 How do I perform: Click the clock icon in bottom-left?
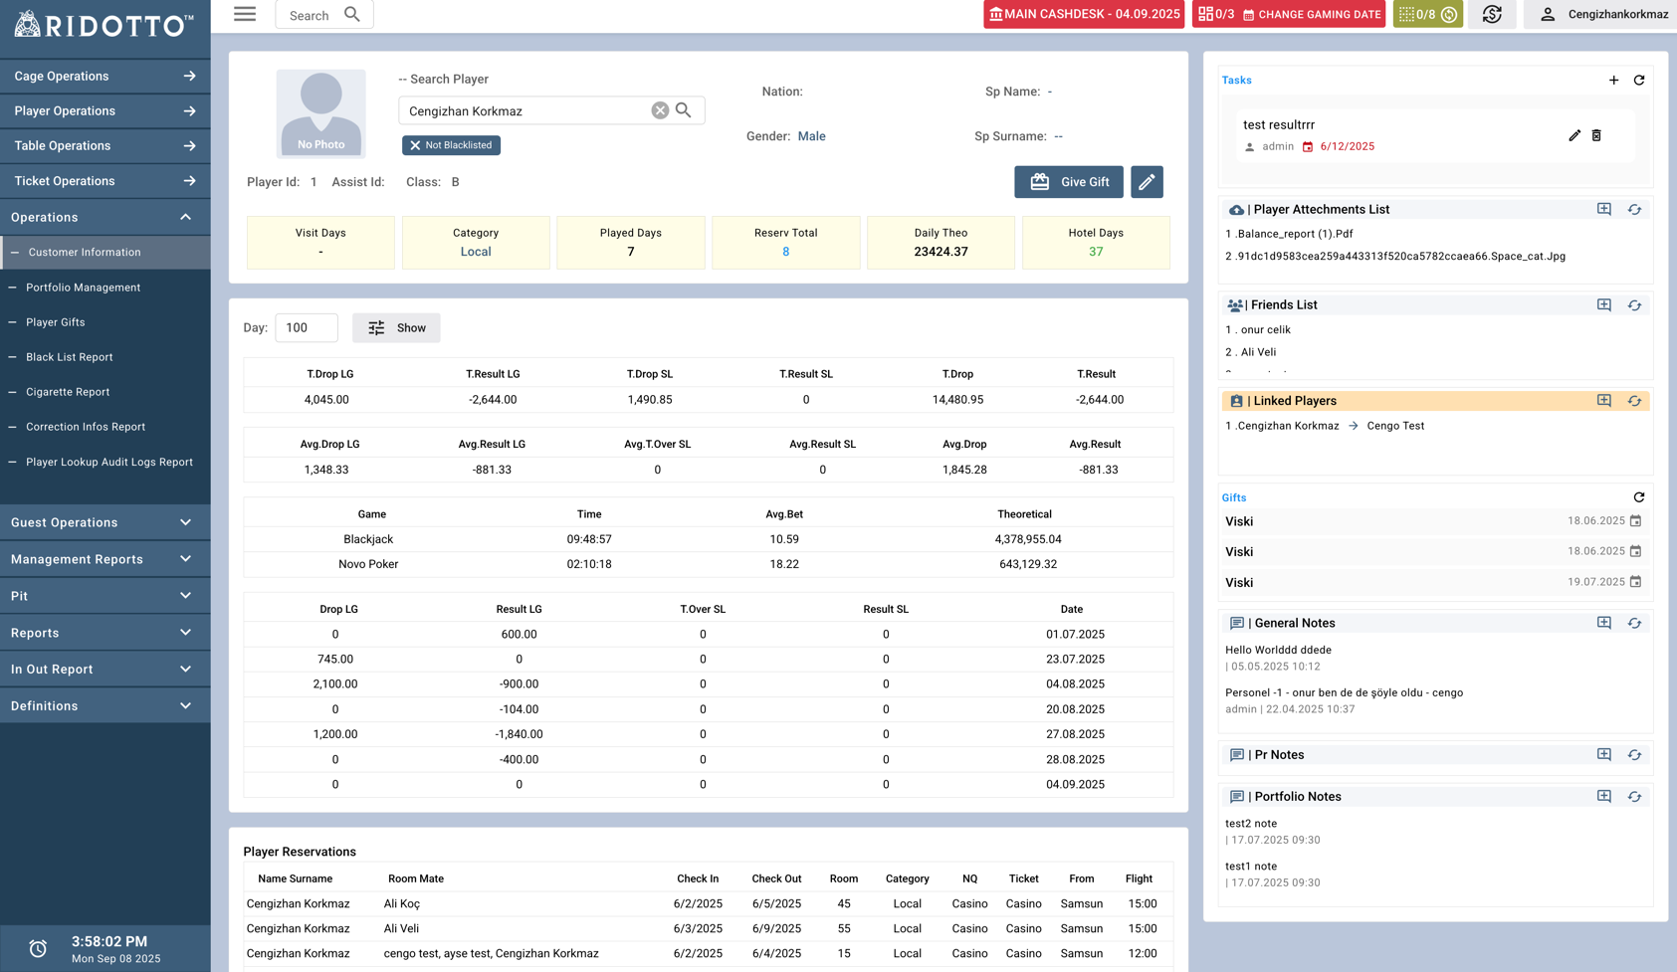tap(38, 948)
